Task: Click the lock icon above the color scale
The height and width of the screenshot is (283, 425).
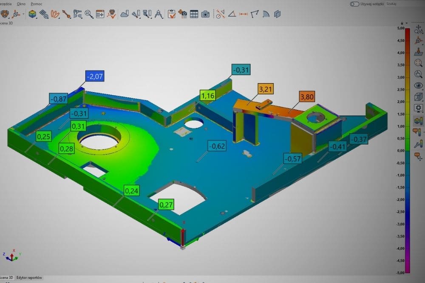Action: (x=402, y=23)
